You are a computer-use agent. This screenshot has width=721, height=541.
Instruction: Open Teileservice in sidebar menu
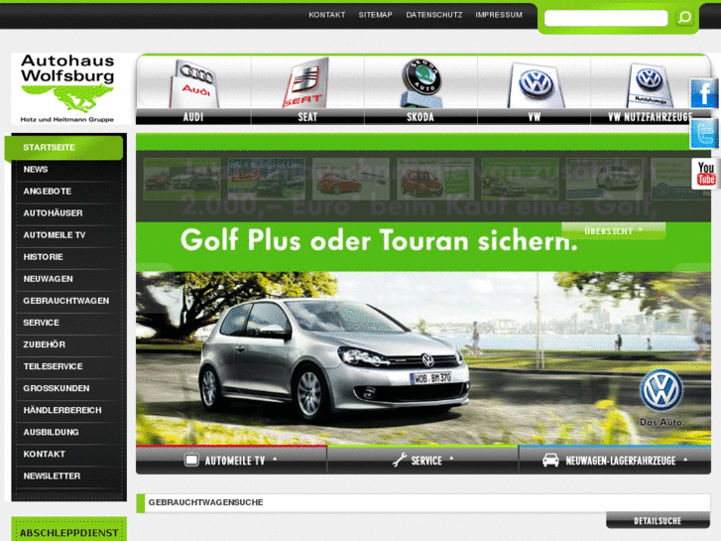coord(69,366)
